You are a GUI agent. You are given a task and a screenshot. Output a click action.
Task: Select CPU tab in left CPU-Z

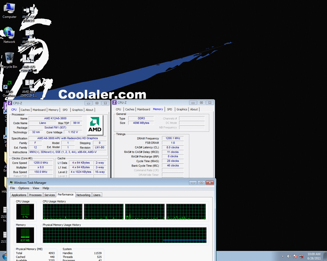(14, 110)
